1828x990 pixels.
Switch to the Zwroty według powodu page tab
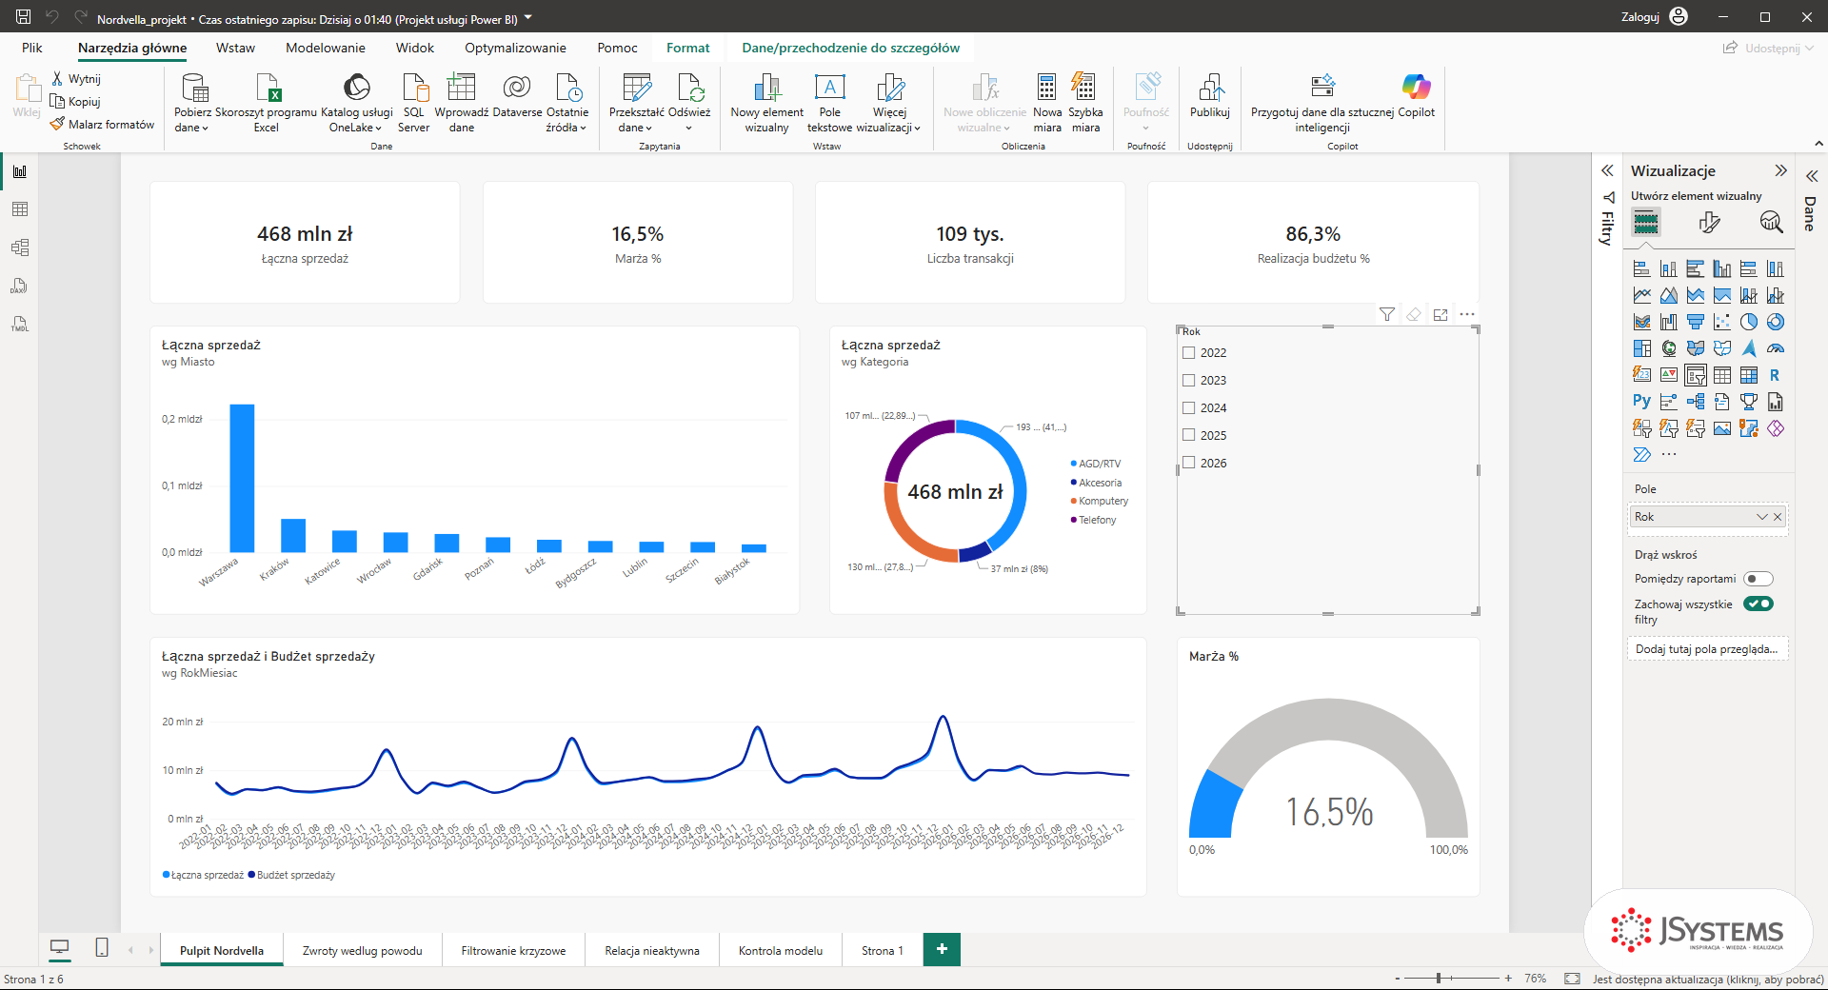362,950
